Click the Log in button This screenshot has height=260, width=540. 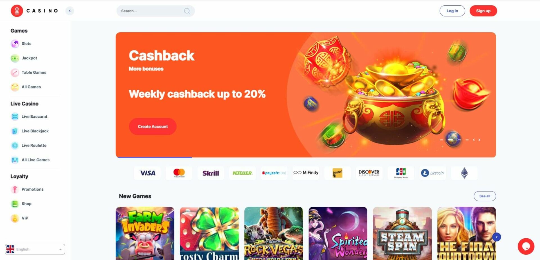coord(452,11)
